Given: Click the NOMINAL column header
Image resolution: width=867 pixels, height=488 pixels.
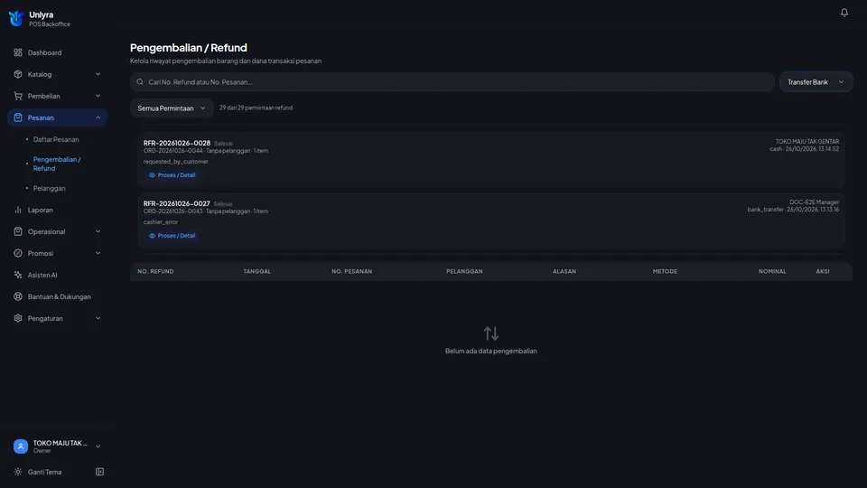Looking at the screenshot, I should (x=772, y=271).
